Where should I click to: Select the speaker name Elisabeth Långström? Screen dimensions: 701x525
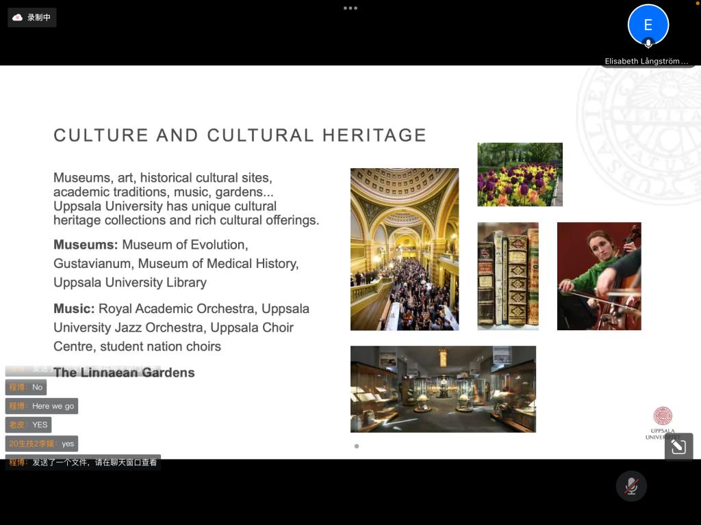646,61
